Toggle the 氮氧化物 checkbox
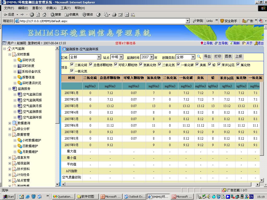This screenshot has height=200, width=267. (x=141, y=65)
